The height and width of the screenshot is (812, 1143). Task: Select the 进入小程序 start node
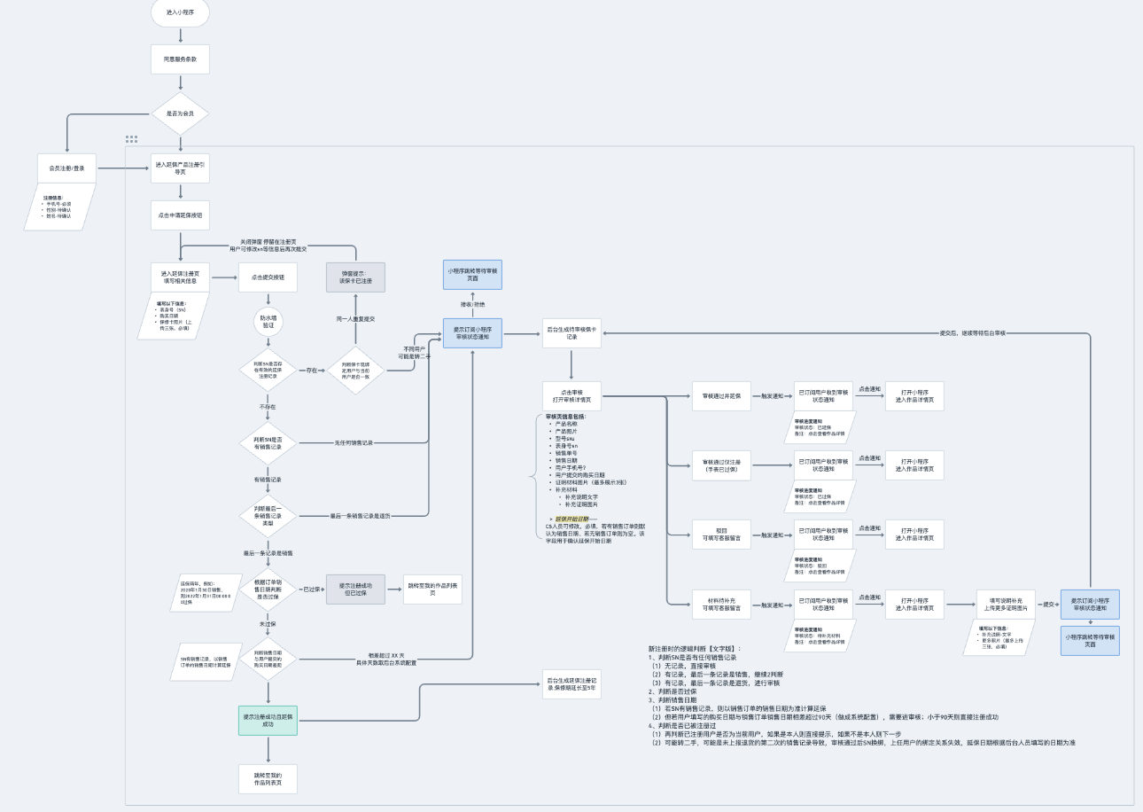[181, 12]
